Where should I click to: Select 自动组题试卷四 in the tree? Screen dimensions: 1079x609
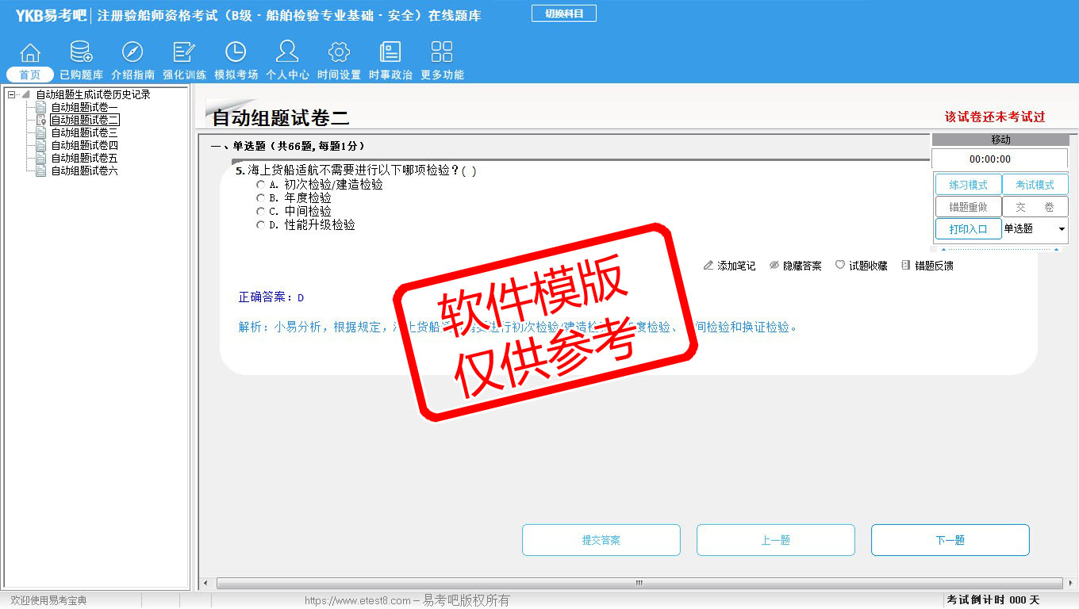coord(84,146)
